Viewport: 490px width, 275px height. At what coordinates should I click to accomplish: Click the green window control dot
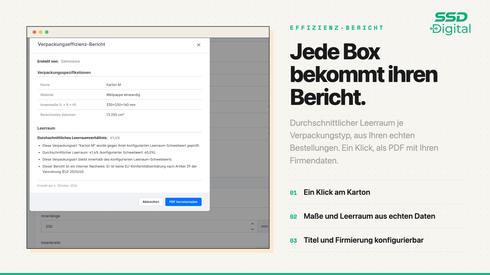[47, 32]
